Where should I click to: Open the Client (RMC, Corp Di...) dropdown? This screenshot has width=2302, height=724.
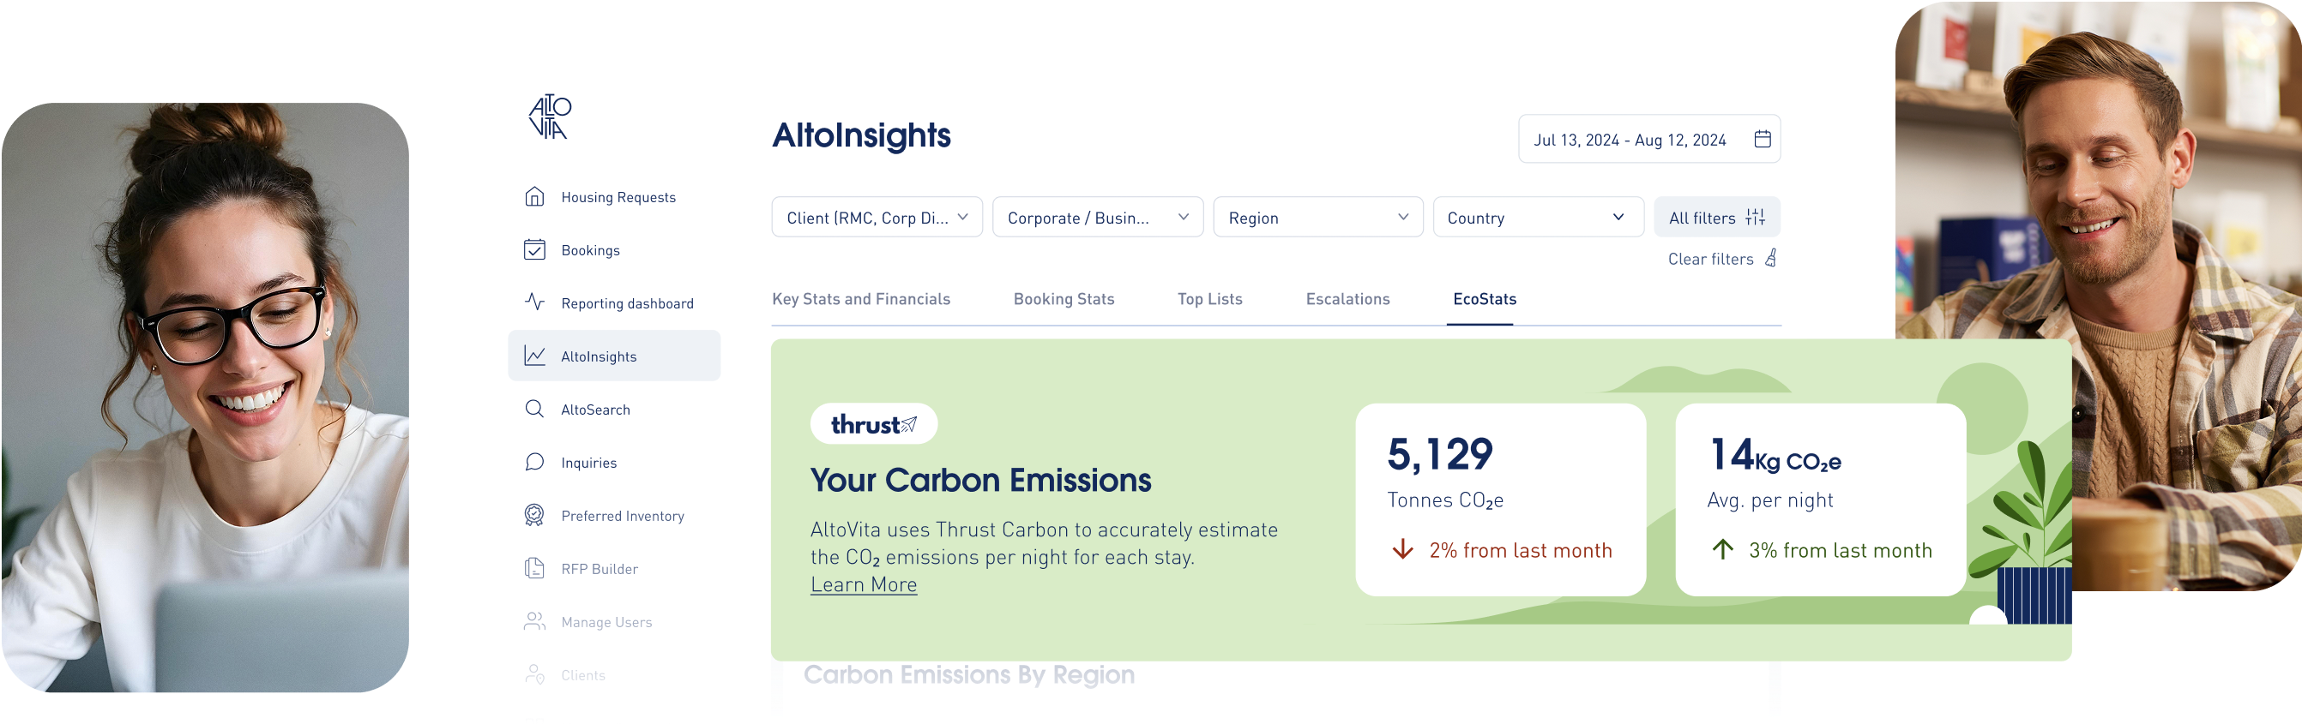pyautogui.click(x=877, y=216)
